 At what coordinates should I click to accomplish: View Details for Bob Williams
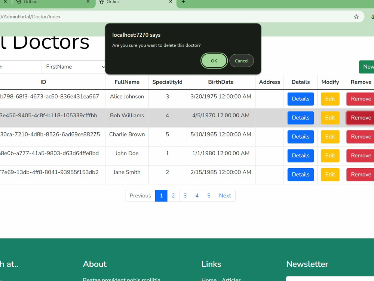click(x=301, y=118)
